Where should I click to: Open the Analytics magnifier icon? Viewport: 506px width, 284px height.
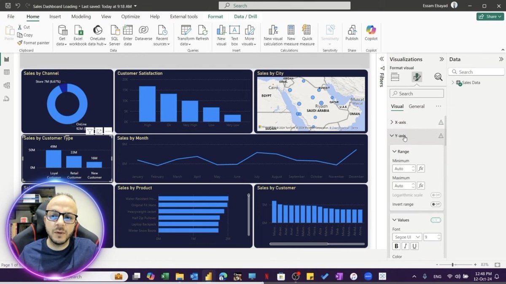click(x=438, y=77)
